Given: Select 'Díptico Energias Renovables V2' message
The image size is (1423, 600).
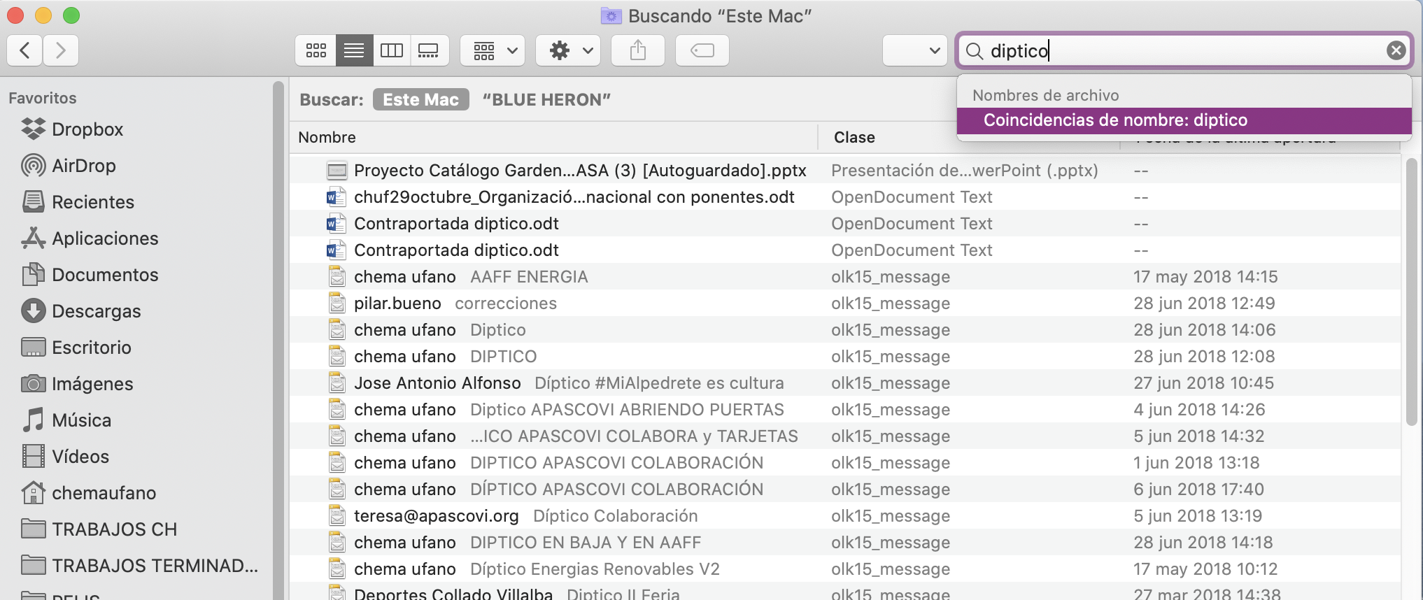Looking at the screenshot, I should pos(845,569).
